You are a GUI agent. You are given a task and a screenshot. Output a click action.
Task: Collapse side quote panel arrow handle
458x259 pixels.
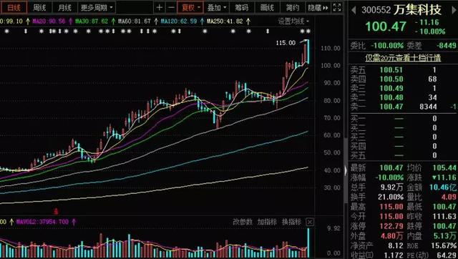(x=346, y=170)
